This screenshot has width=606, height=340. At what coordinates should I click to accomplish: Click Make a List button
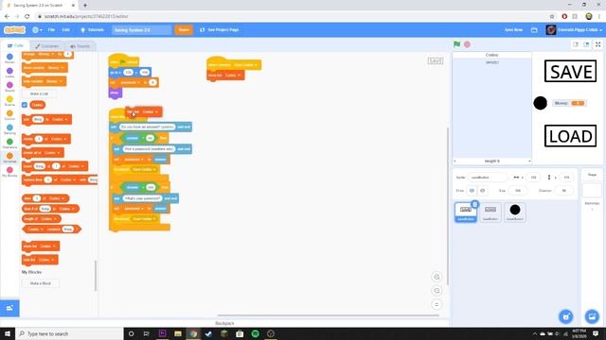tap(40, 93)
